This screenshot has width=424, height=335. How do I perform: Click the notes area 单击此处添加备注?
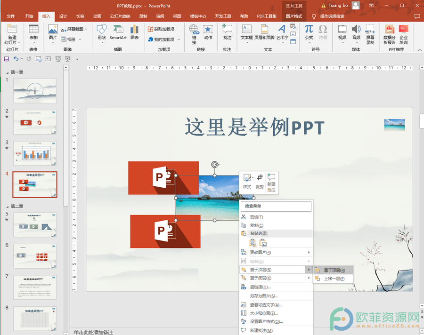click(x=94, y=332)
